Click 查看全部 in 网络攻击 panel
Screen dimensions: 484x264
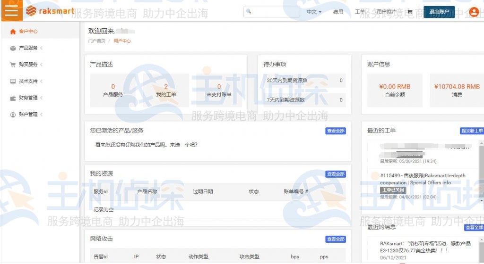336,239
